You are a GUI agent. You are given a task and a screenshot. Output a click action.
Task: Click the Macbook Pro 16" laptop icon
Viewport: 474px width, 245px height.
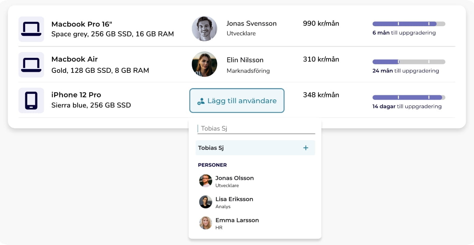click(31, 29)
